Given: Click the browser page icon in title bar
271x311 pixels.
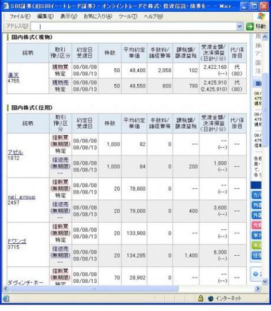Looking at the screenshot, I should coord(6,6).
